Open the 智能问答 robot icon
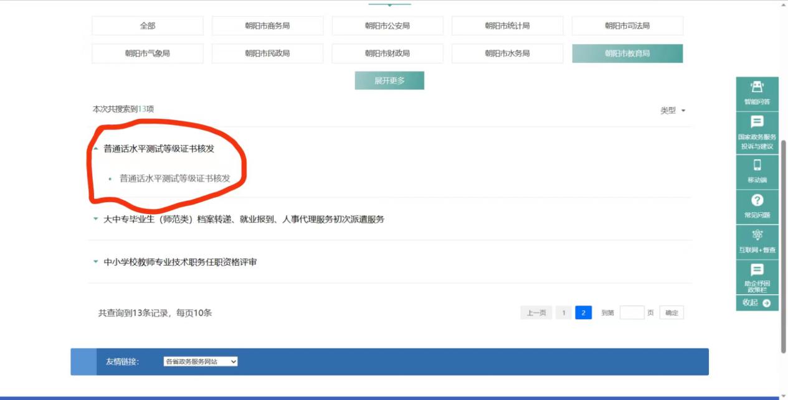This screenshot has height=400, width=788. pos(757,93)
